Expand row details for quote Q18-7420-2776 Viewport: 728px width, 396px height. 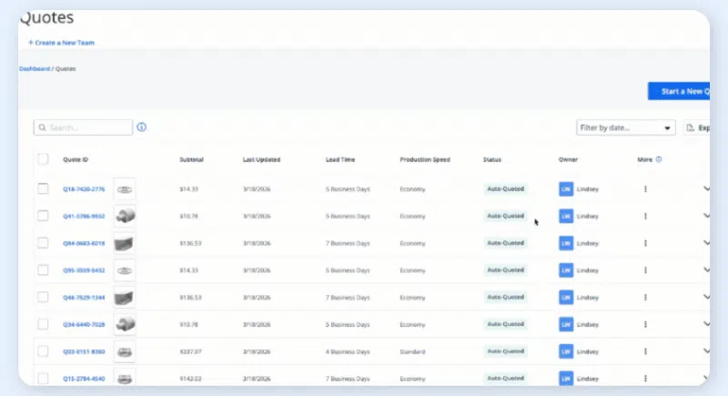(706, 188)
